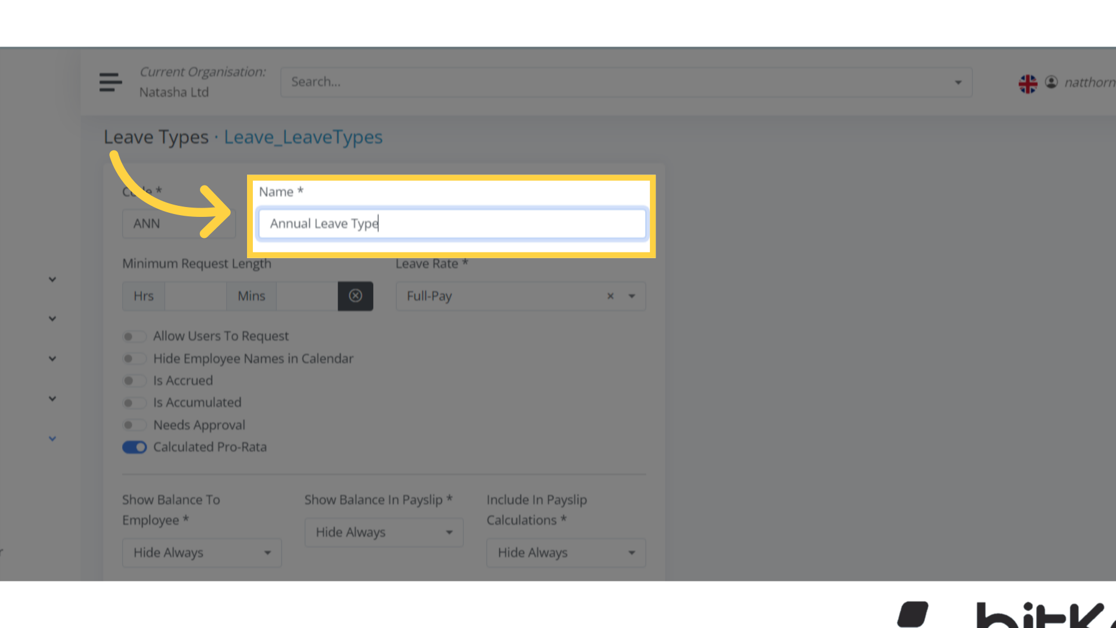Open the search dropdown arrow
This screenshot has width=1116, height=628.
point(957,82)
